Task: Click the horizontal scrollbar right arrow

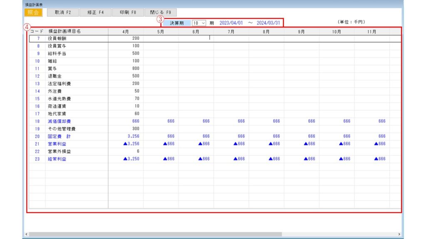Action: click(399, 234)
